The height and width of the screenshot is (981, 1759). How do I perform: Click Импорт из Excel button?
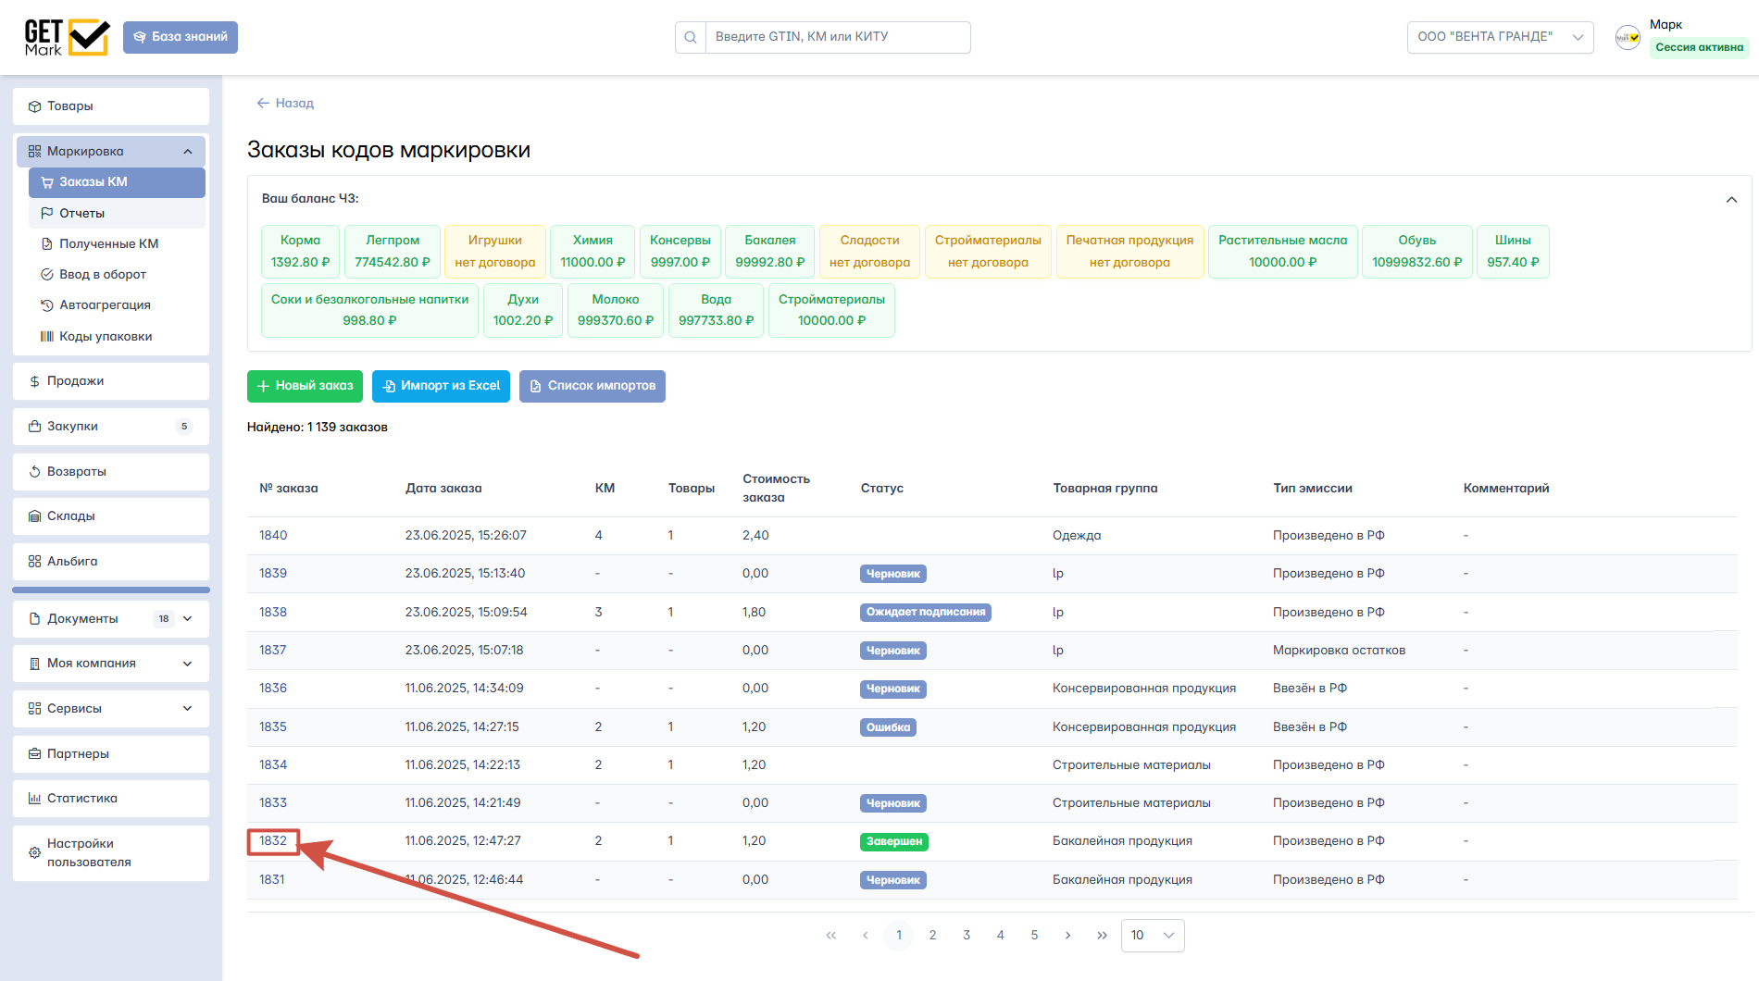[441, 386]
